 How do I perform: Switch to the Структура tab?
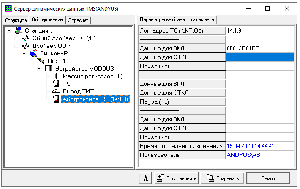point(16,20)
